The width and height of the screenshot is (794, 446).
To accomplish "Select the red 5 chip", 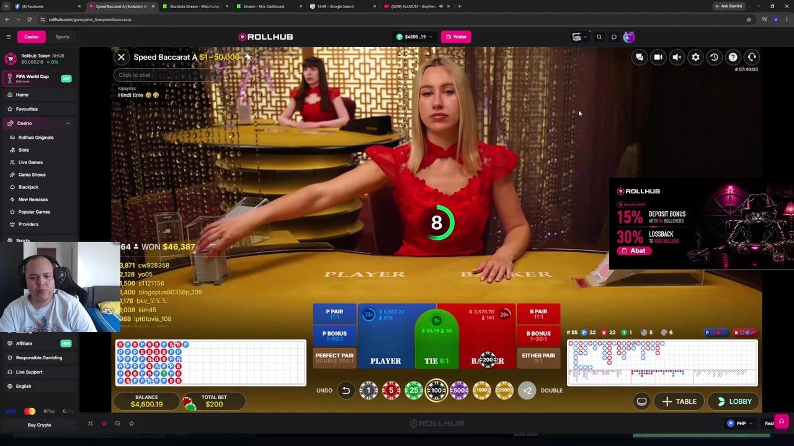I will click(391, 390).
